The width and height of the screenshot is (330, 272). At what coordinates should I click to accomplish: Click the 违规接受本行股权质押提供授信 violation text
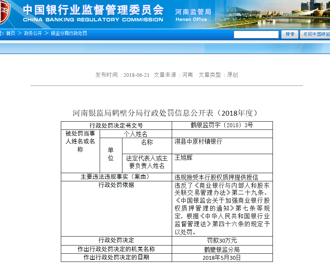(216, 177)
